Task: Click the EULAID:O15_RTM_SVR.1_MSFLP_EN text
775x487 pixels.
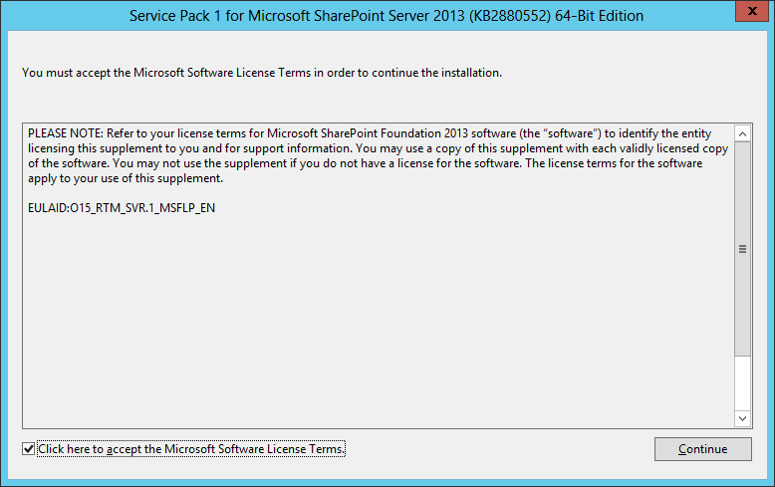Action: pos(122,208)
